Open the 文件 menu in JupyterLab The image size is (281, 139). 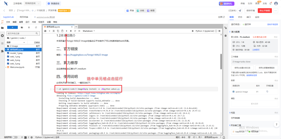8,22
